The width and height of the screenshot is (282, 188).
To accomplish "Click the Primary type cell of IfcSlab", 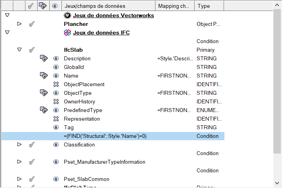I will (x=206, y=50).
